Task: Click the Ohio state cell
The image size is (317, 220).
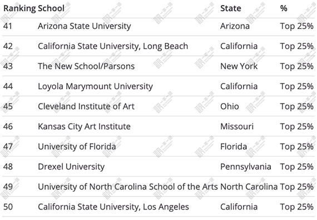Action: [230, 106]
